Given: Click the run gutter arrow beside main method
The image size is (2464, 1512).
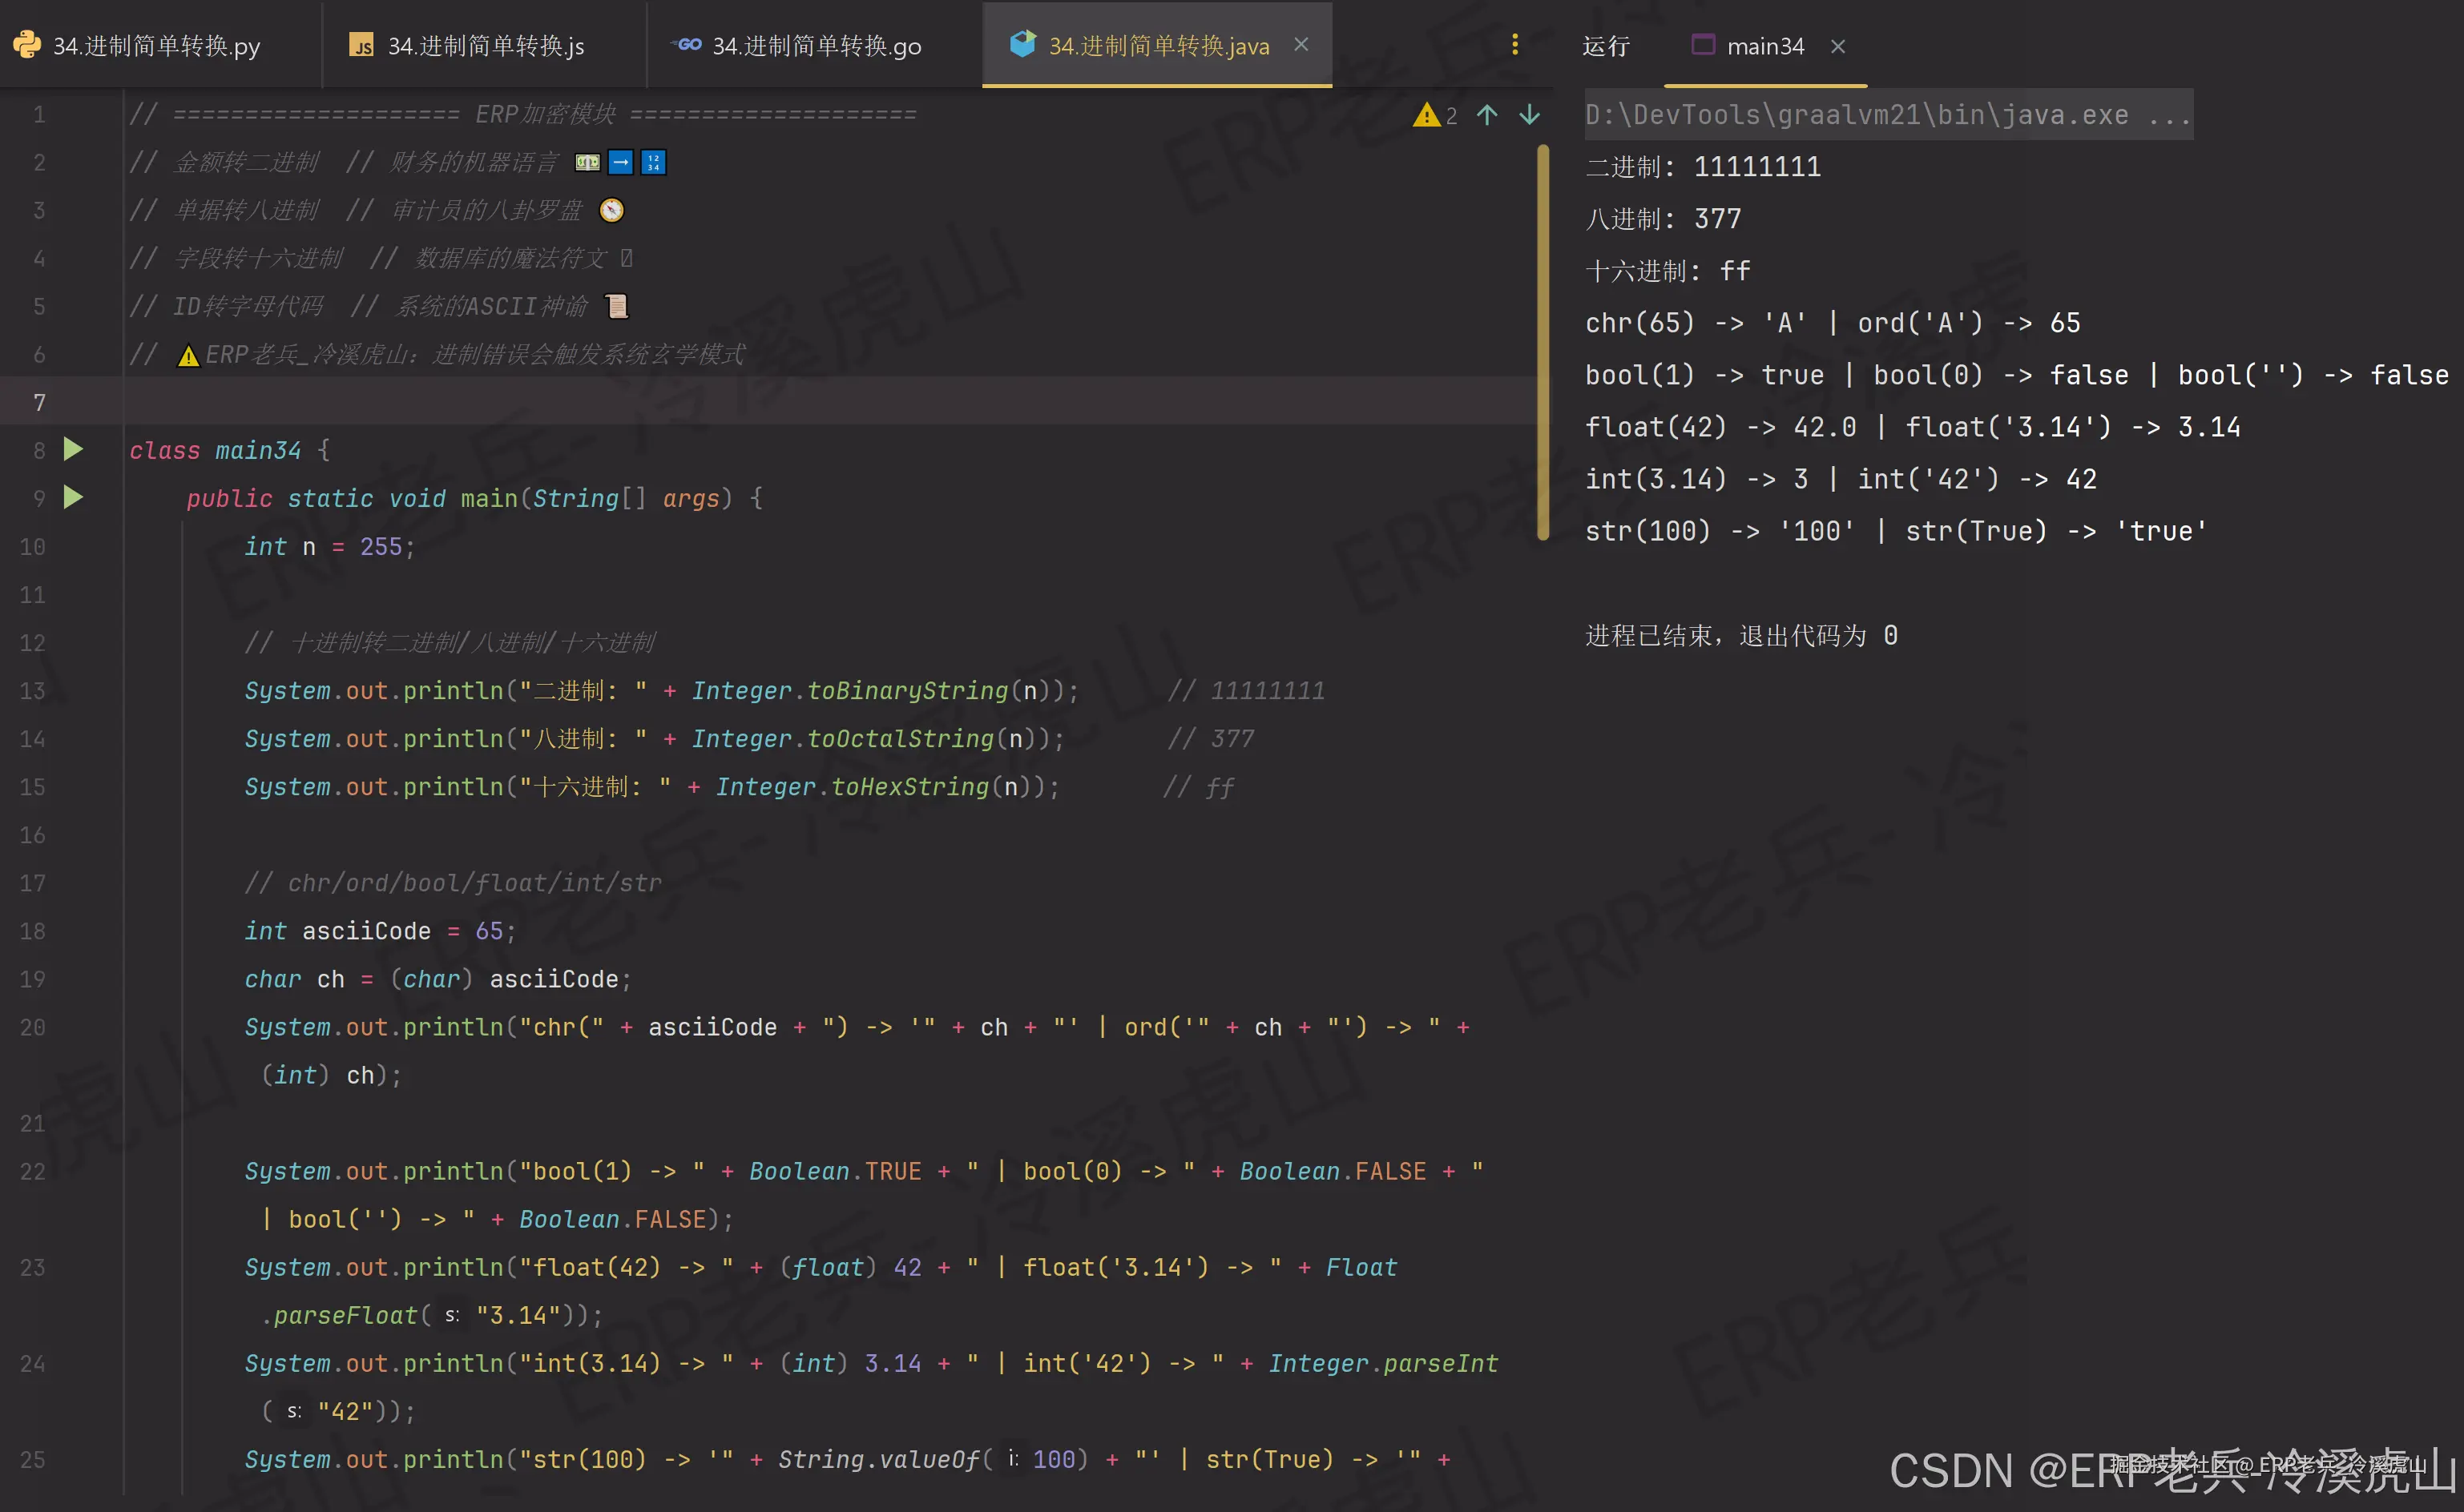Looking at the screenshot, I should 73,498.
